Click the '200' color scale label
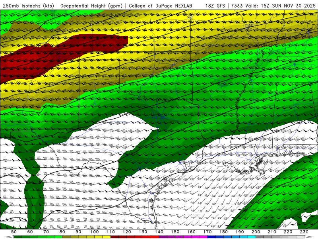This screenshot has width=318, height=239. click(x=256, y=232)
